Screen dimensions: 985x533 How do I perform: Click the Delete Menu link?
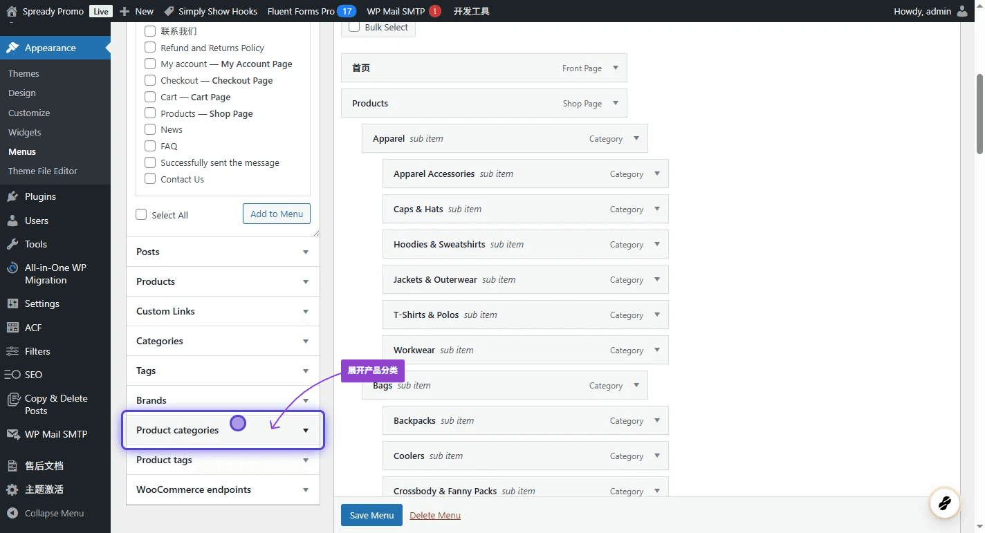pos(435,515)
